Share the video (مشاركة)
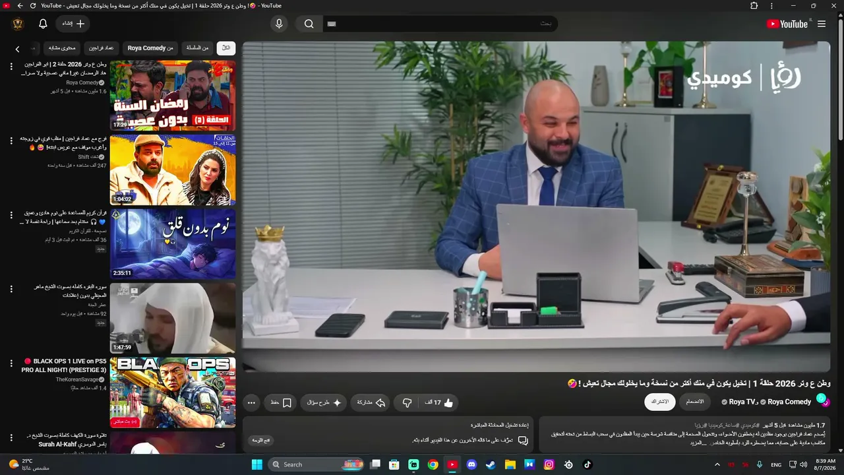Viewport: 844px width, 475px height. (x=371, y=402)
